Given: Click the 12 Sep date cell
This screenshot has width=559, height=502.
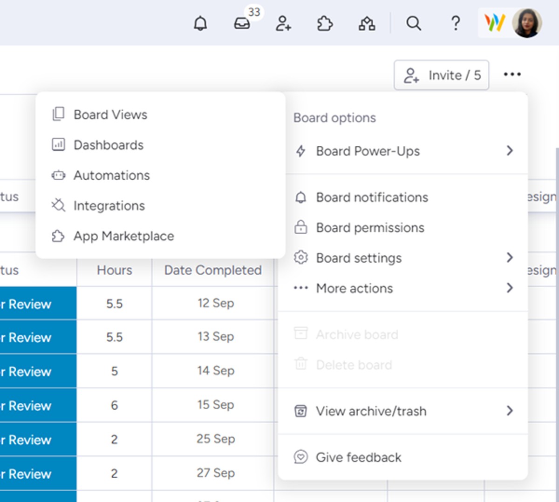Looking at the screenshot, I should [x=213, y=303].
